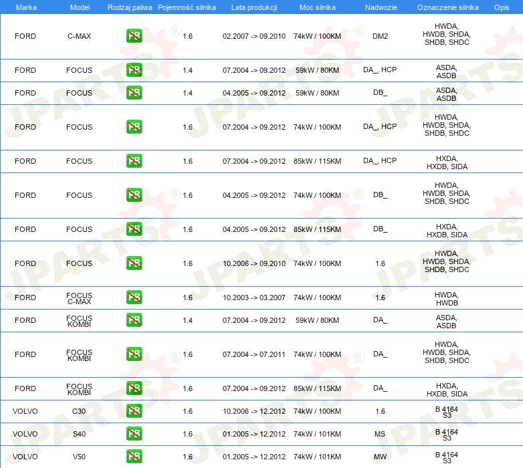This screenshot has width=523, height=468.
Task: Click FOCUS KOMBI model cell in 1.4 row
Action: point(79,321)
